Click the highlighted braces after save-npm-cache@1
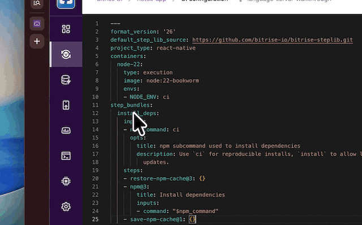The image size is (362, 225). (192, 219)
